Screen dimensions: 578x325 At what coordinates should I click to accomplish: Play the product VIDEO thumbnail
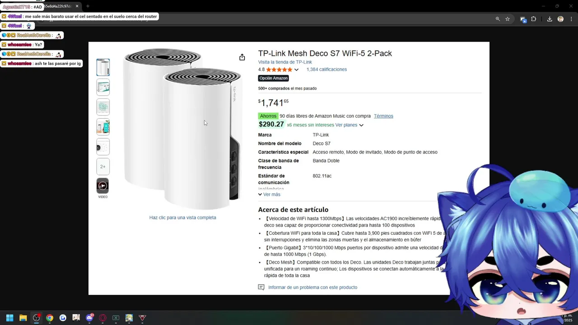(x=103, y=186)
